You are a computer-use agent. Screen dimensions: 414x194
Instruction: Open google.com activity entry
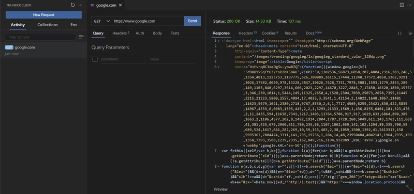pos(43,50)
